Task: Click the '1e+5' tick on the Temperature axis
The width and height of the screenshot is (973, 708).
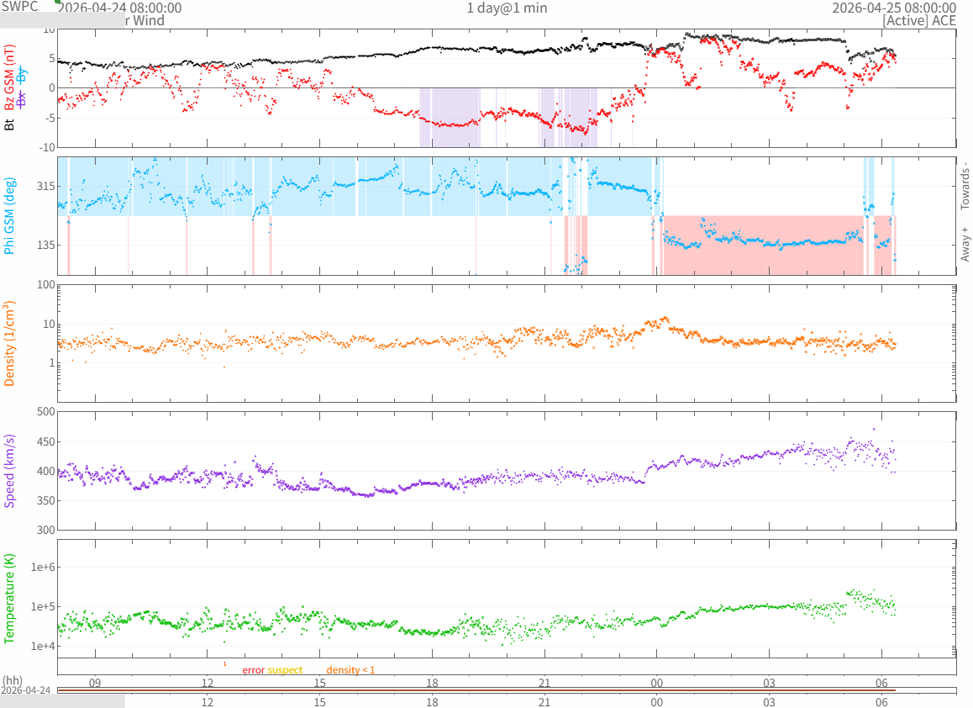Action: pos(43,607)
